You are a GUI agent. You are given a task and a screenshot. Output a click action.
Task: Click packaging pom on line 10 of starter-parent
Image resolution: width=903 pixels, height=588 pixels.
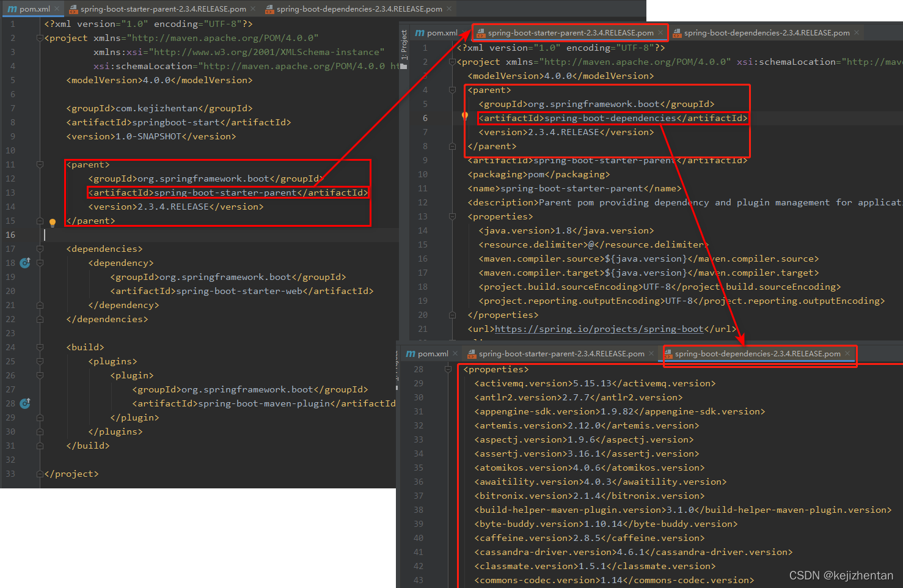pos(539,174)
